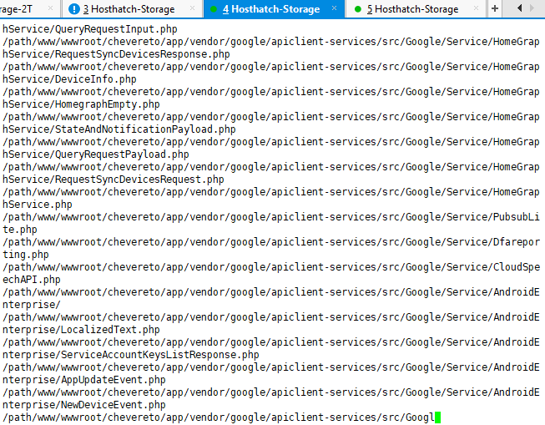Click the HomegraphEmpty.php output line

point(81,104)
